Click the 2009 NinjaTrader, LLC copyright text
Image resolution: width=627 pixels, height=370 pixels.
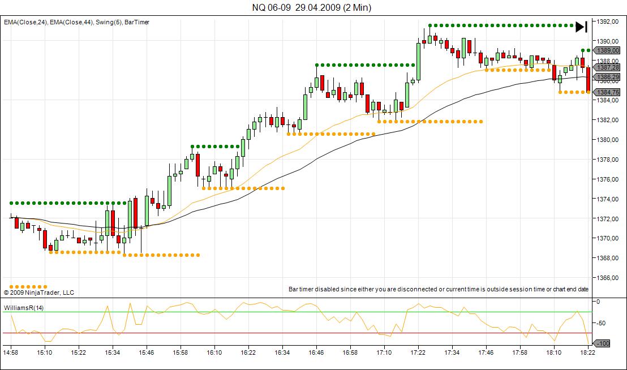click(x=39, y=292)
